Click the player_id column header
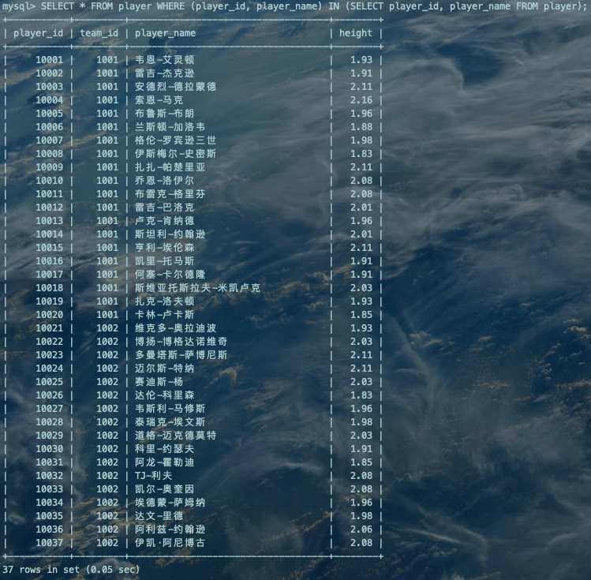The image size is (591, 580). tap(38, 33)
